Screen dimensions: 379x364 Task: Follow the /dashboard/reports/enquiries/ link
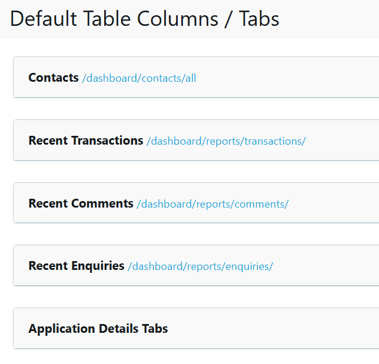coord(200,266)
